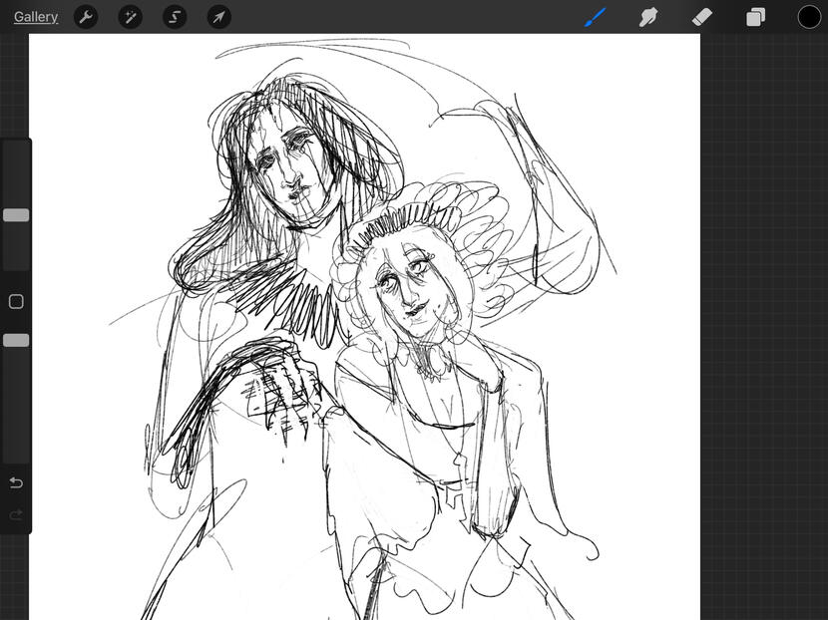Tap the necklace on the haloed figure

tap(434, 367)
